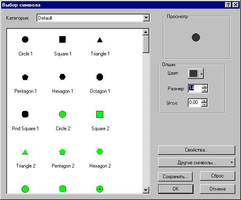Click the Размер size input field
The width and height of the screenshot is (241, 200).
(195, 88)
